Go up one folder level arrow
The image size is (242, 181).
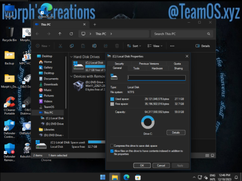click(x=60, y=34)
